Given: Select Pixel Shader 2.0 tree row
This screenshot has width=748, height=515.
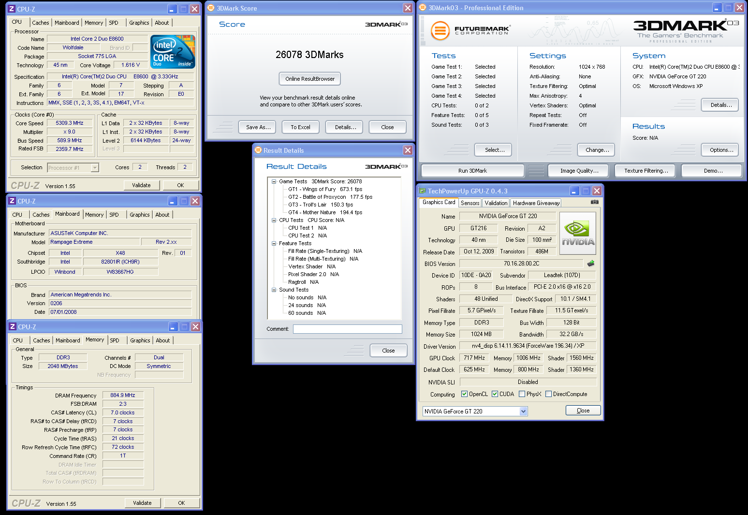Looking at the screenshot, I should point(313,275).
